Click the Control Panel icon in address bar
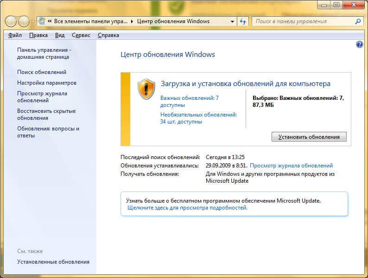The height and width of the screenshot is (278, 368). tap(42, 21)
